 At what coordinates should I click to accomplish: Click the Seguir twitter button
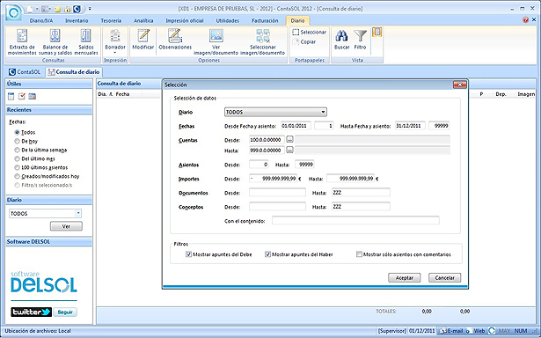(x=65, y=312)
